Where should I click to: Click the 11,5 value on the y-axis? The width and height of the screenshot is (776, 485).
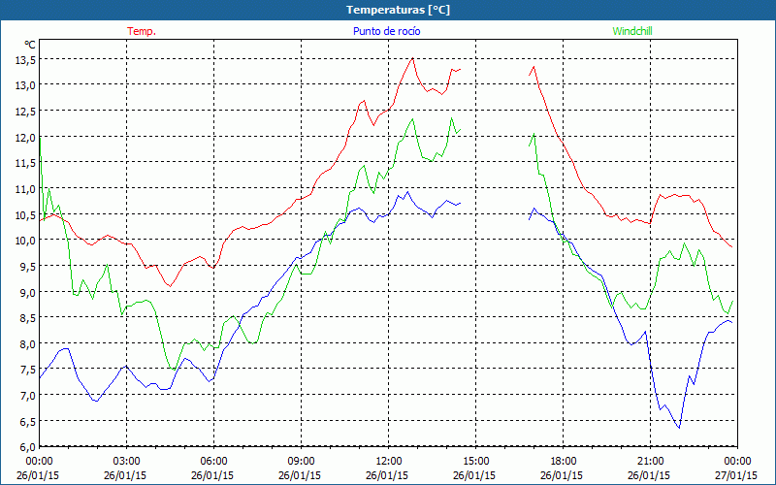point(26,163)
